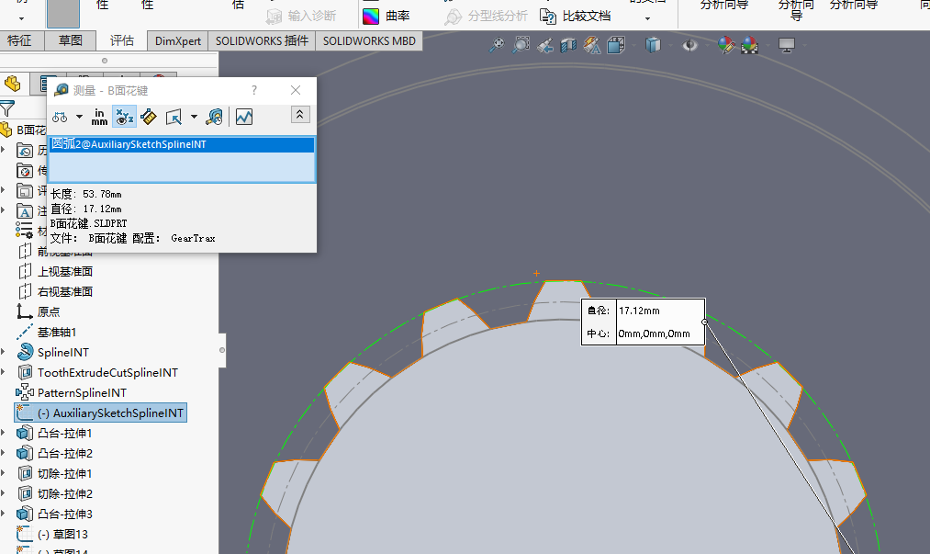Select 圆弧2@AuxiliarySketchSplineINT in selection list

[x=182, y=145]
